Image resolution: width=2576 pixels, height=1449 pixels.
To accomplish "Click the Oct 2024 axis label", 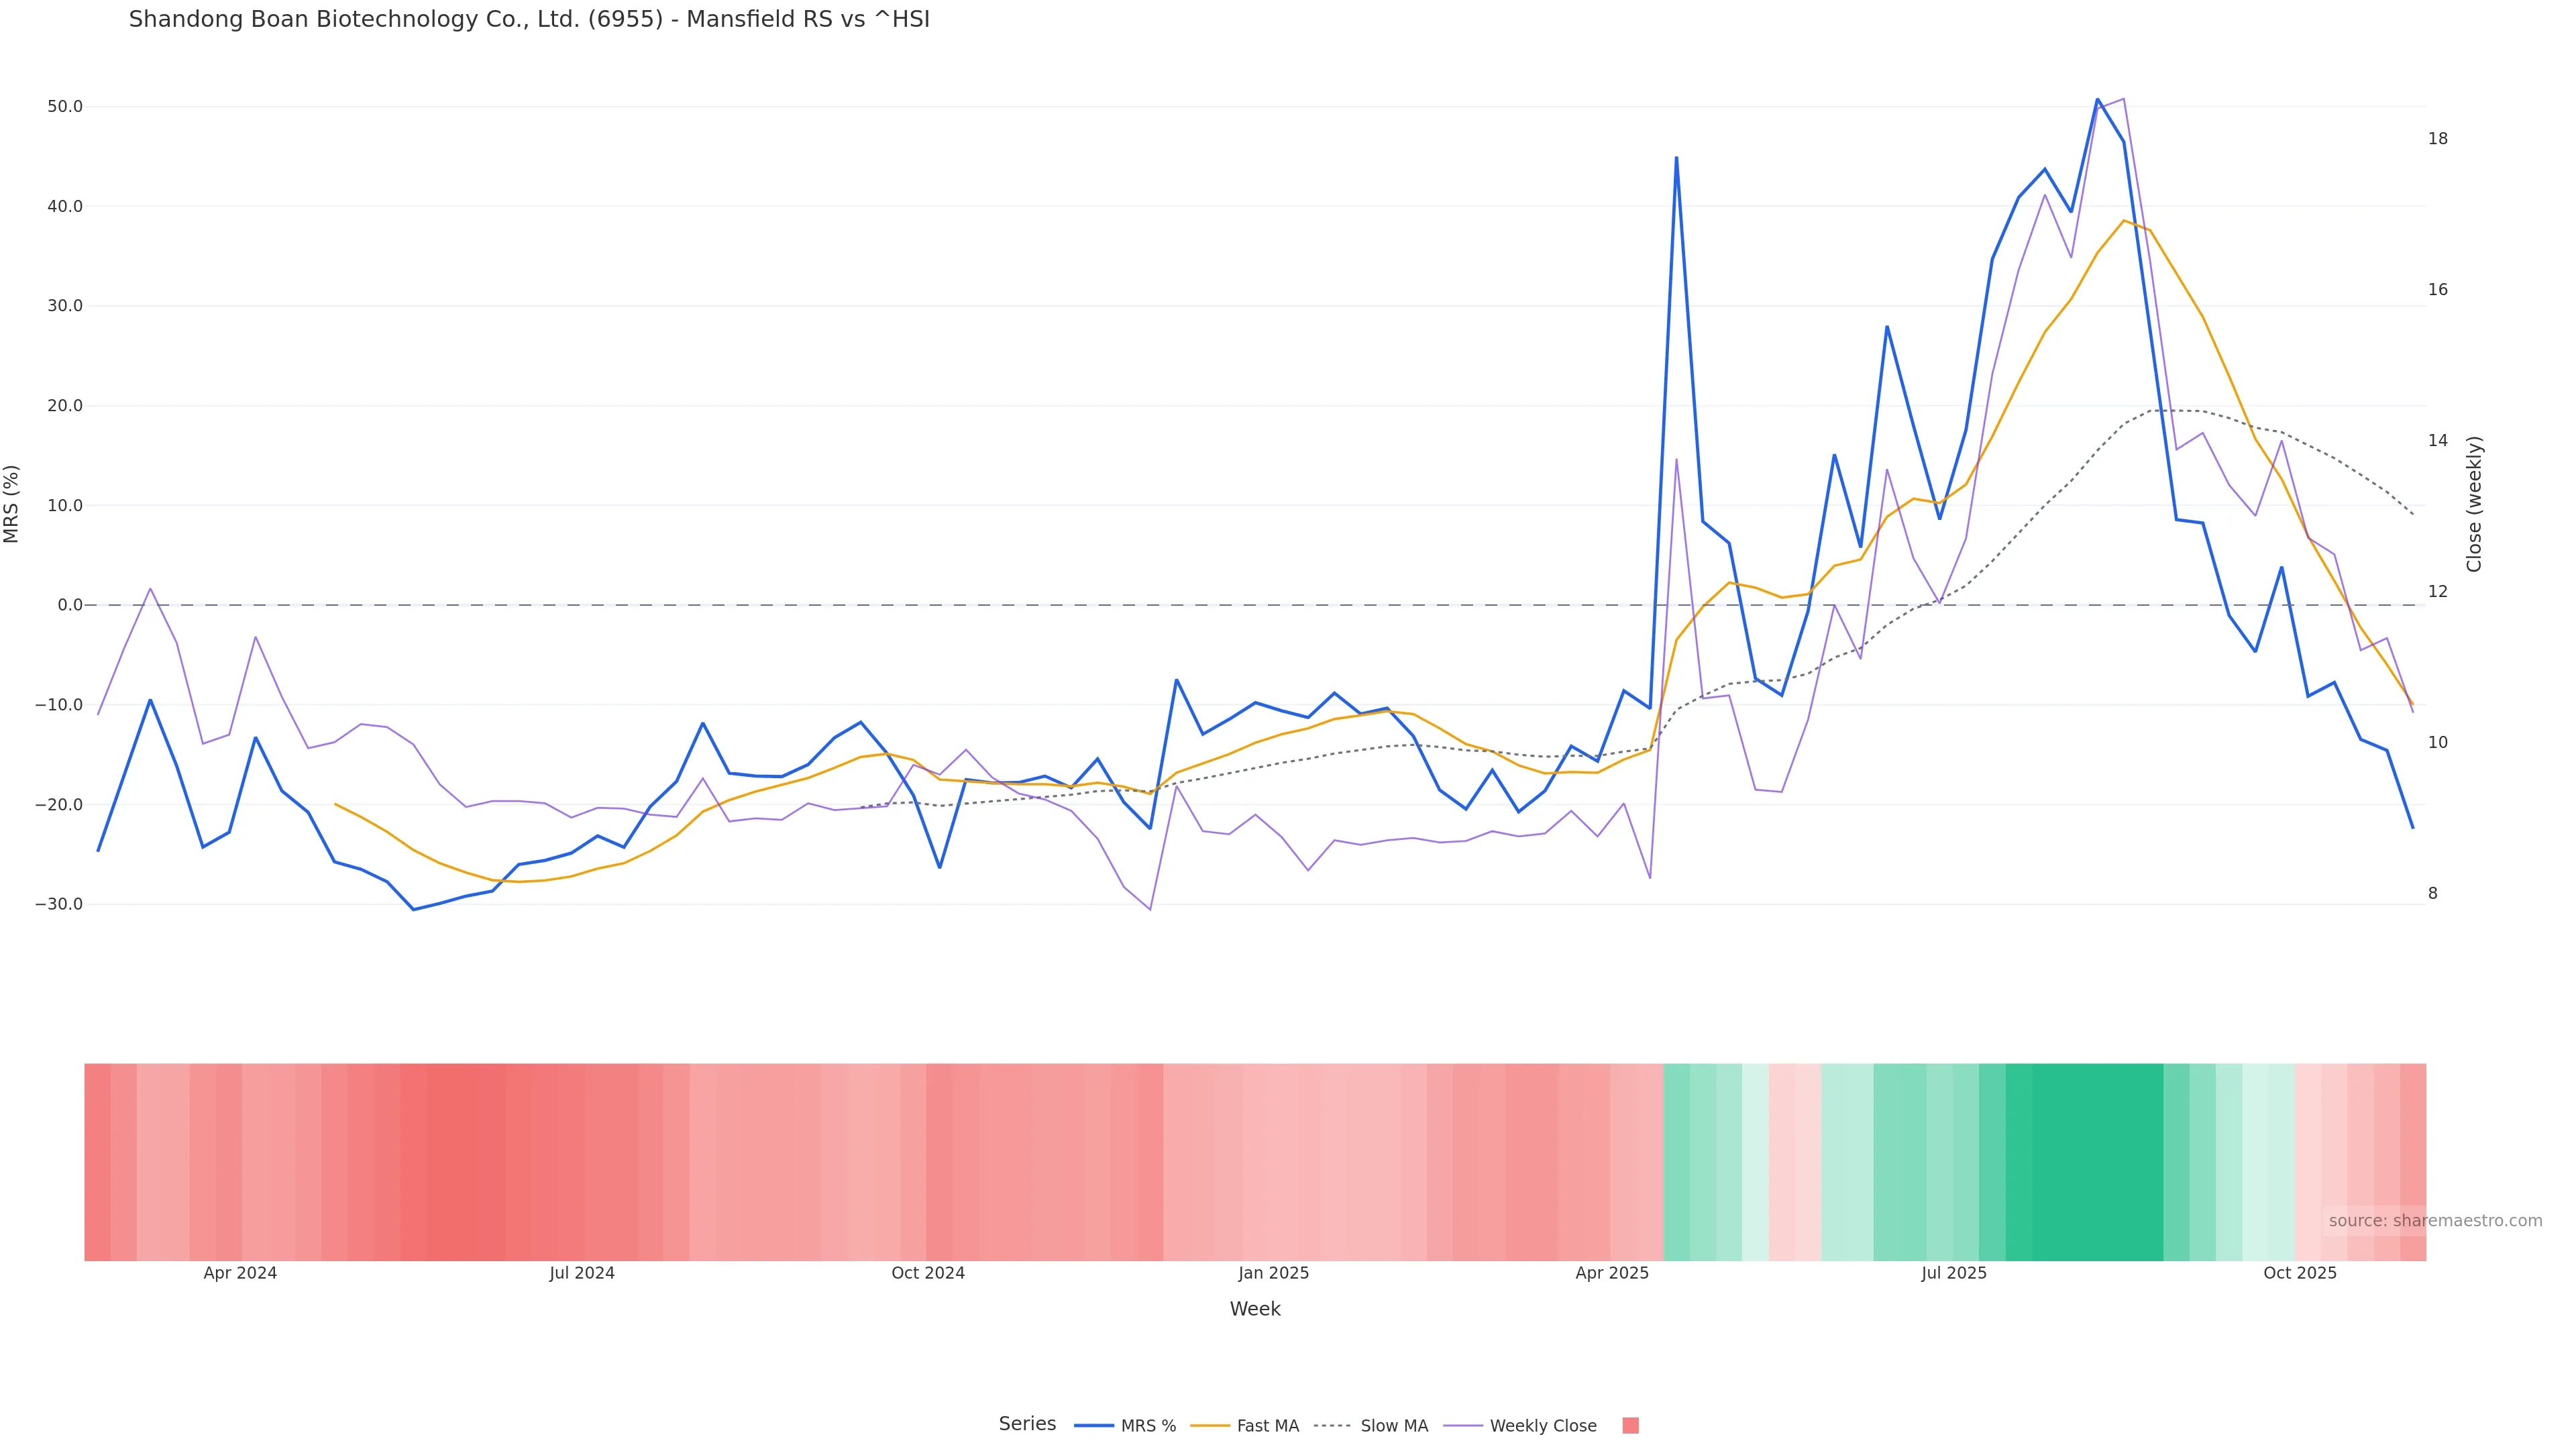I will pos(928,1273).
